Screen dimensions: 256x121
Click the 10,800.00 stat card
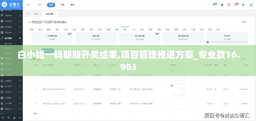point(52,38)
